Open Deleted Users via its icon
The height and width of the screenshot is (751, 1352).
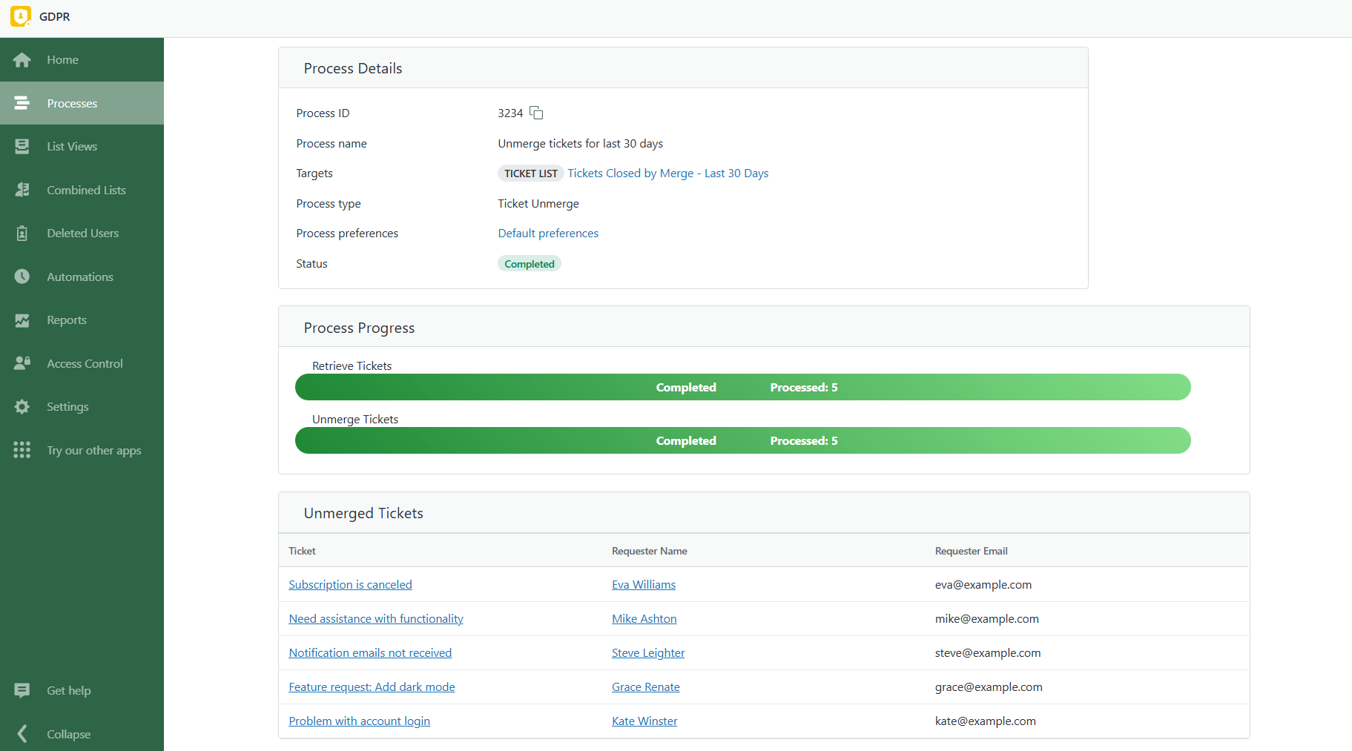tap(22, 234)
